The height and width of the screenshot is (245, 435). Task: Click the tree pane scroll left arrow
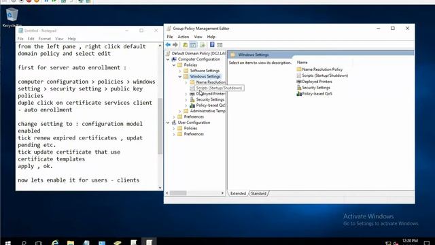(167, 193)
